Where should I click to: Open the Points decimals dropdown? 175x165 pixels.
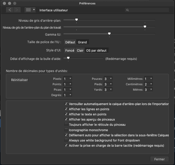click(68, 84)
